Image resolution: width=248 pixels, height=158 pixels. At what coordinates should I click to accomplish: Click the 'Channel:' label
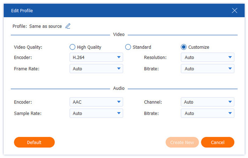point(153,102)
